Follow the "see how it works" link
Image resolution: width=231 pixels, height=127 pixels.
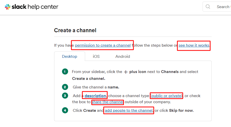tap(194, 46)
